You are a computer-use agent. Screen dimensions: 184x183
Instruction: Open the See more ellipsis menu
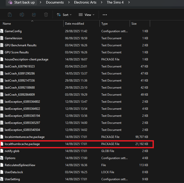tap(105, 15)
